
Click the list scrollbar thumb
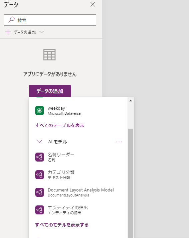(x=130, y=183)
